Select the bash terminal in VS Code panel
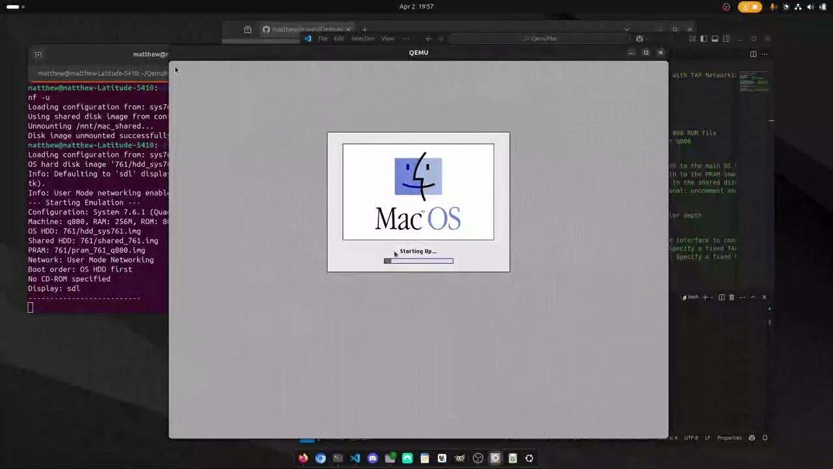 pos(690,297)
